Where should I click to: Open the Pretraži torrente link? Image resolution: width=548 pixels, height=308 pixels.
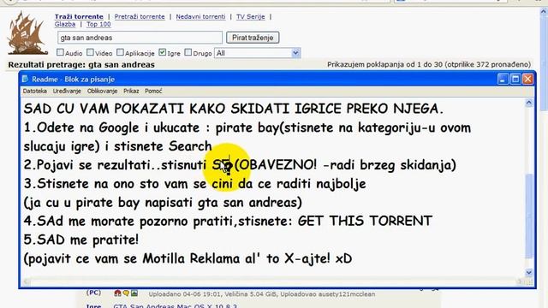[140, 16]
